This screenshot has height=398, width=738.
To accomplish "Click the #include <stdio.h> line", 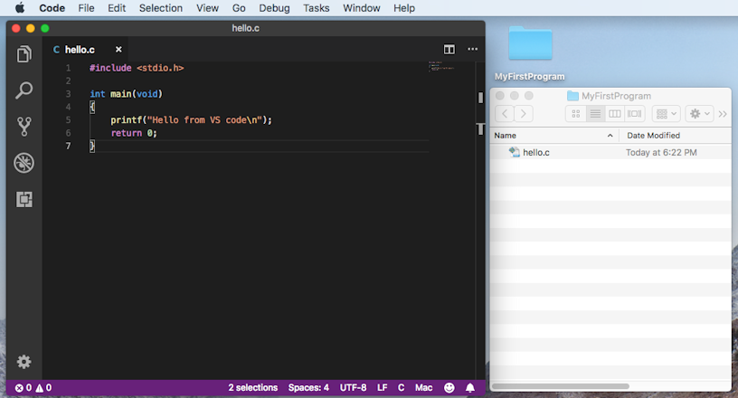I will 137,68.
